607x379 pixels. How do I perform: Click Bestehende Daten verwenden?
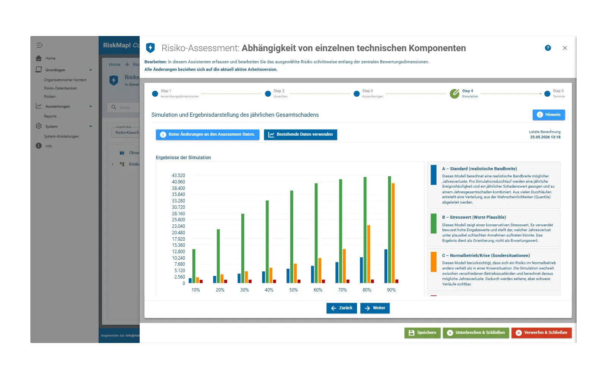coord(300,135)
